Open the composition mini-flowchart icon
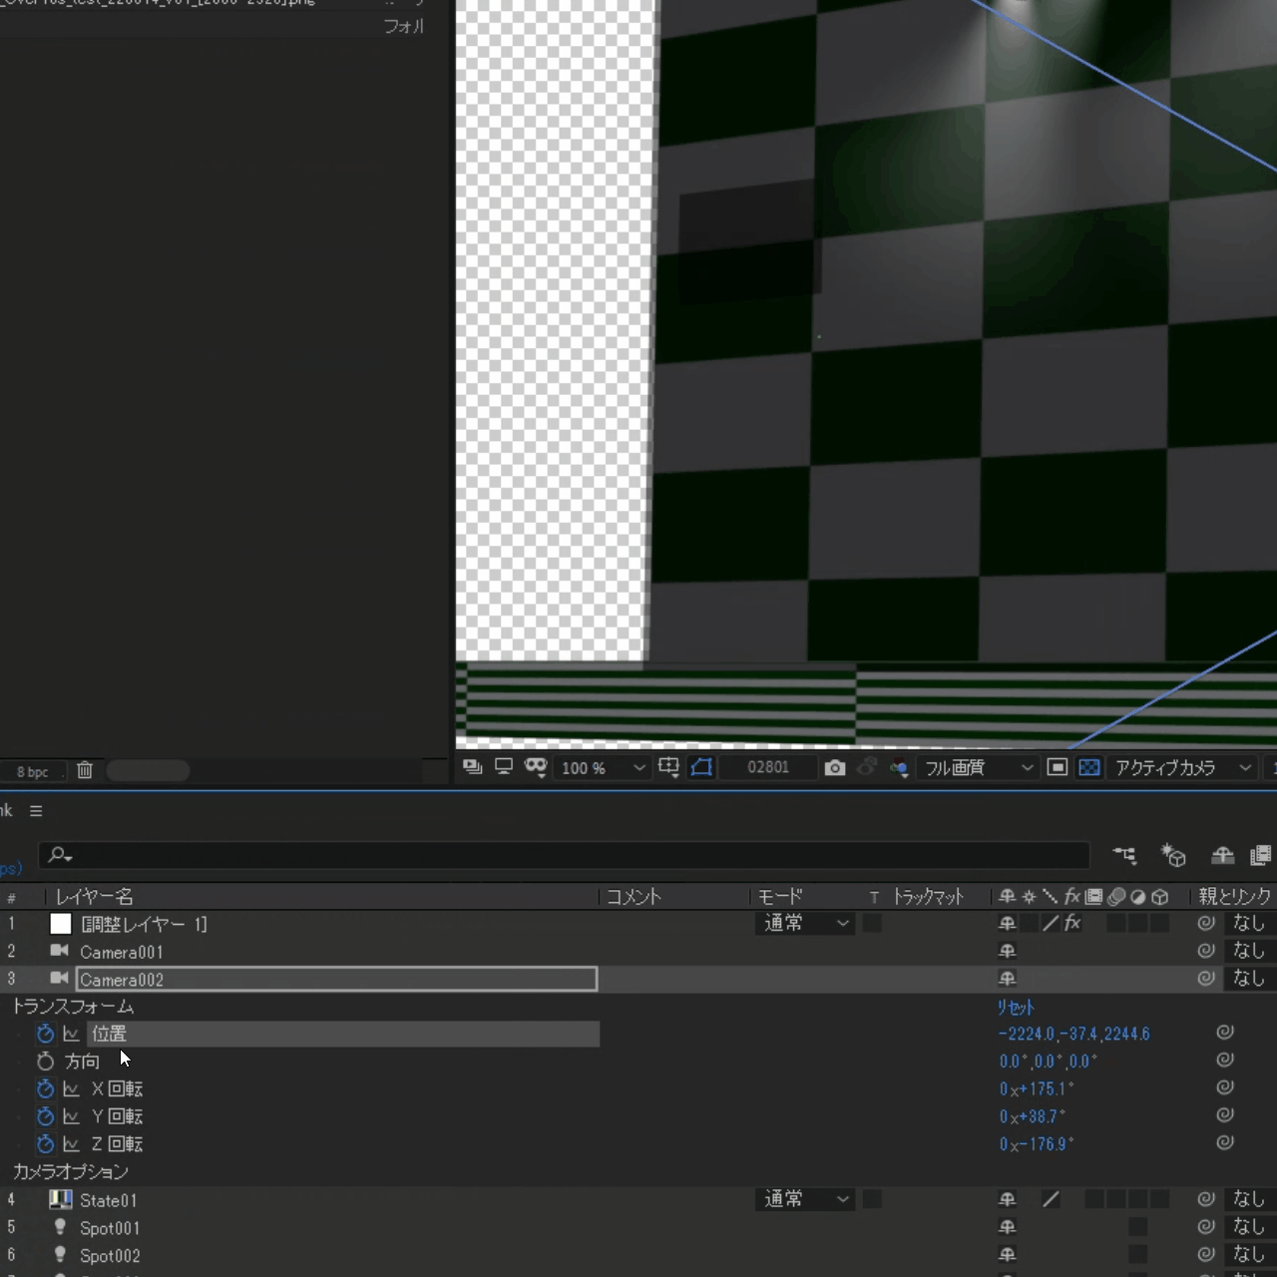 [x=1124, y=855]
